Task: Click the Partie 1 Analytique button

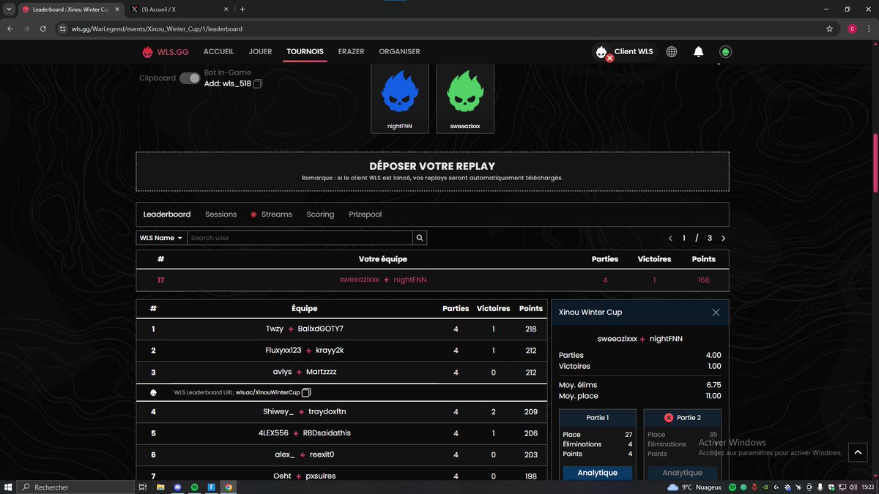Action: click(x=597, y=473)
